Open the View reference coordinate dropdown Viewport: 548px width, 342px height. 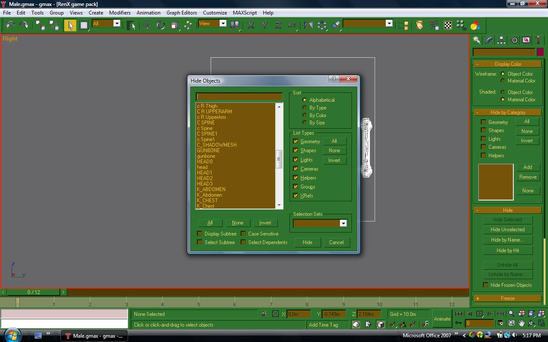click(223, 24)
